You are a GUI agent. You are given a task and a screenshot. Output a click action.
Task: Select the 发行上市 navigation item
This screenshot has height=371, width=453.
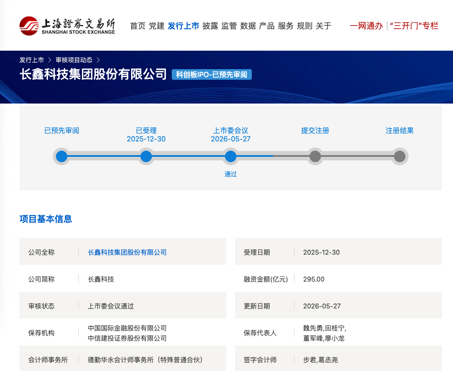click(x=184, y=26)
